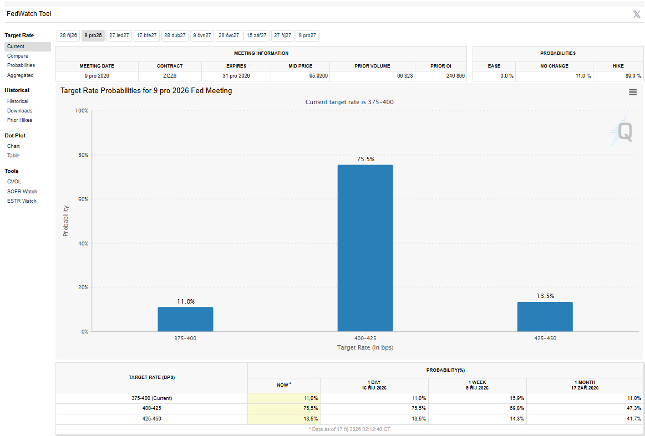
Task: Select the 9 pro26 meeting tab
Action: coord(93,36)
